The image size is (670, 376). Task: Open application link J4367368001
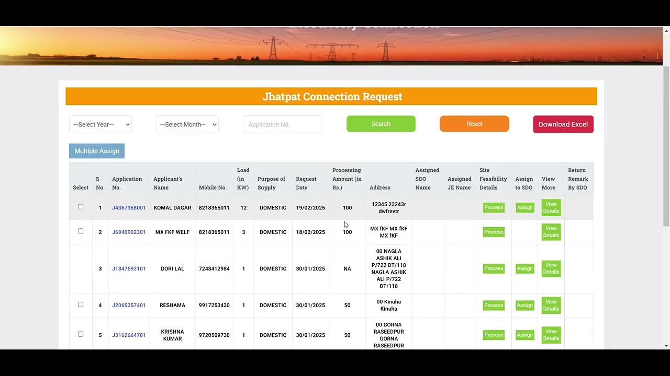(x=129, y=208)
